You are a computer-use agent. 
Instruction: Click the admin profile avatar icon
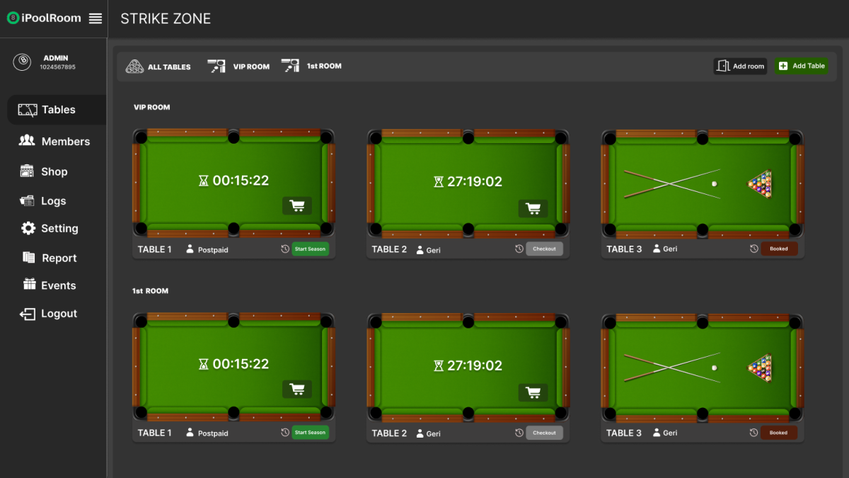pos(22,62)
